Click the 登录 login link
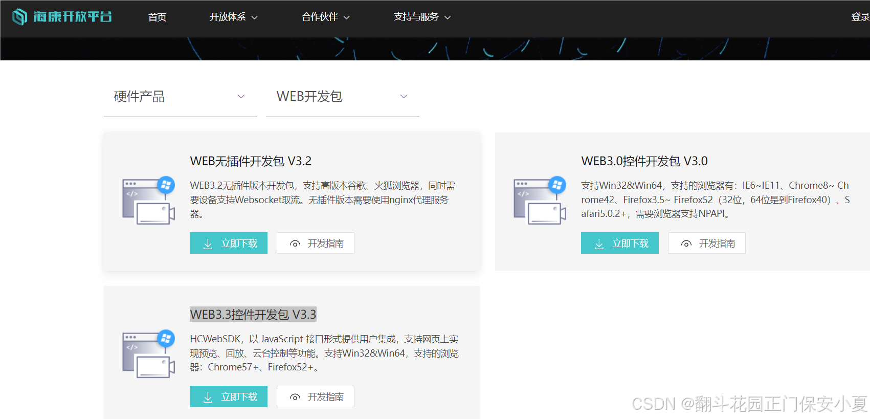This screenshot has height=419, width=870. pos(860,17)
